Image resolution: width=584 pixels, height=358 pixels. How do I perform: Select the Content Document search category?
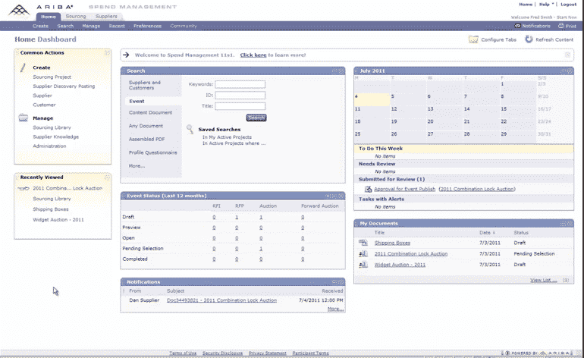coord(150,112)
